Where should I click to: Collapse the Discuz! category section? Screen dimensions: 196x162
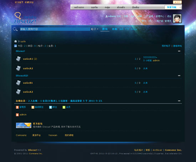coord(179,51)
